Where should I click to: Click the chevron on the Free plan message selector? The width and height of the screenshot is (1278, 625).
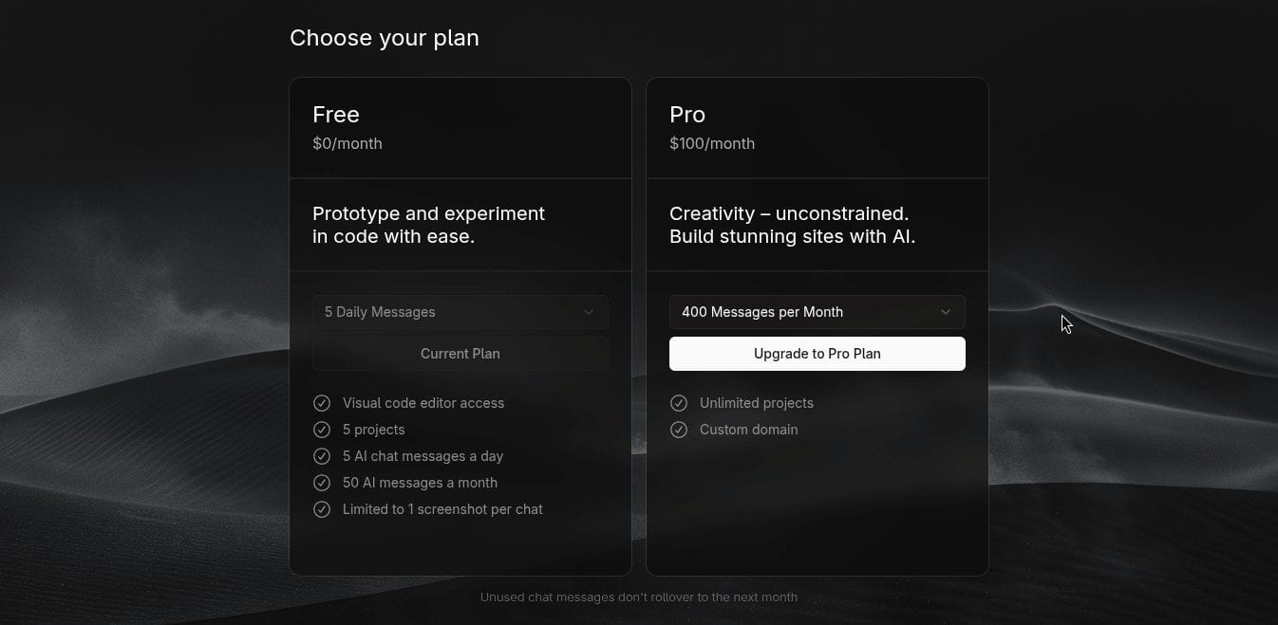click(x=589, y=311)
